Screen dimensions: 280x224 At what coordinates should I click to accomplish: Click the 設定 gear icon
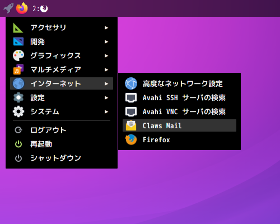(x=18, y=97)
